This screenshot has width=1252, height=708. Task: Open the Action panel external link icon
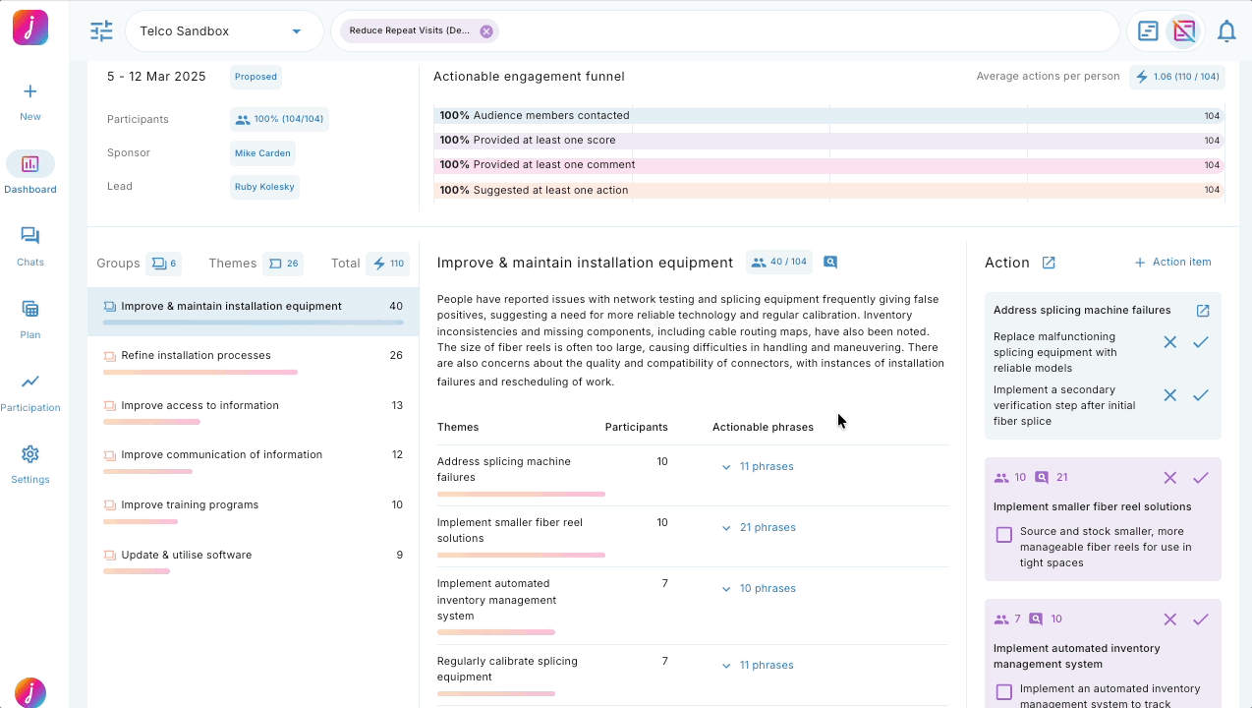click(x=1049, y=263)
